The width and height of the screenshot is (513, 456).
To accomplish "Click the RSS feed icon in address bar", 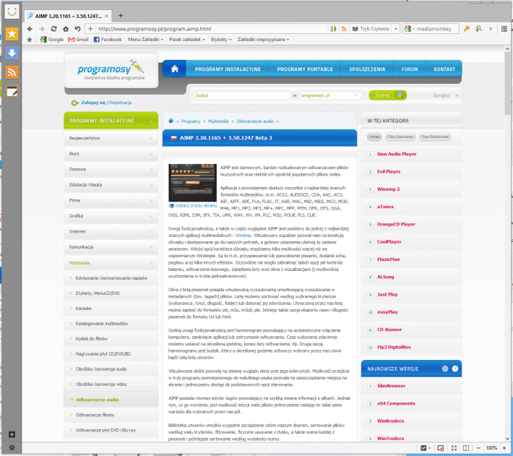I will coord(344,29).
